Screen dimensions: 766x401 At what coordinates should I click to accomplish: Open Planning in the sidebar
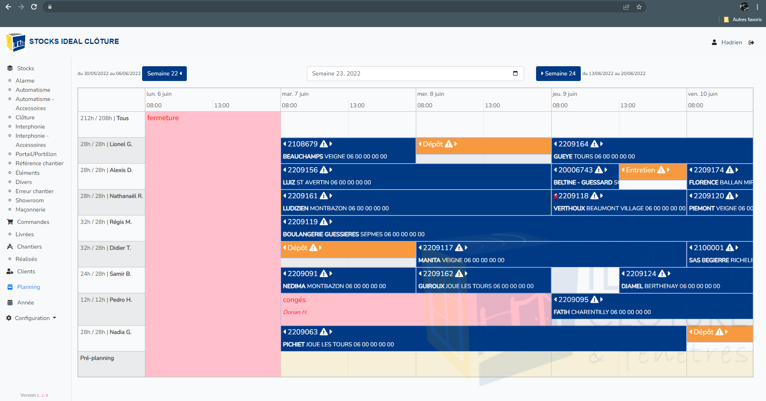click(x=28, y=287)
